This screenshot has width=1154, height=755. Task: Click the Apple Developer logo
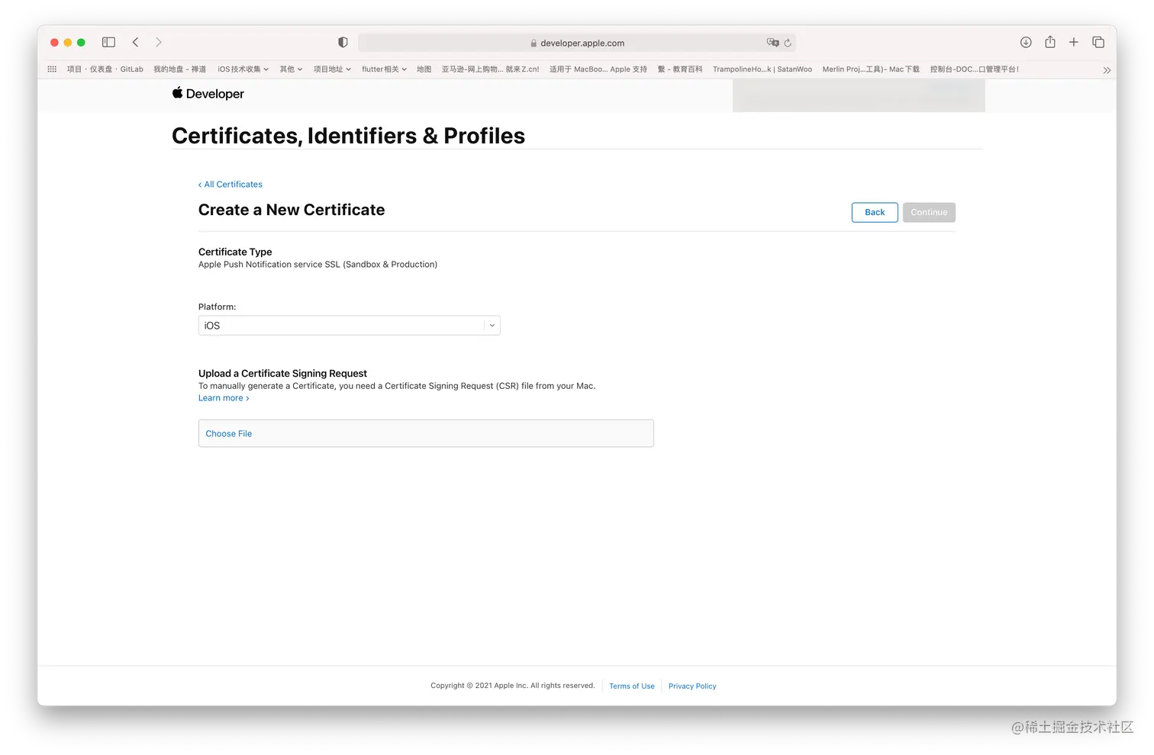click(208, 93)
